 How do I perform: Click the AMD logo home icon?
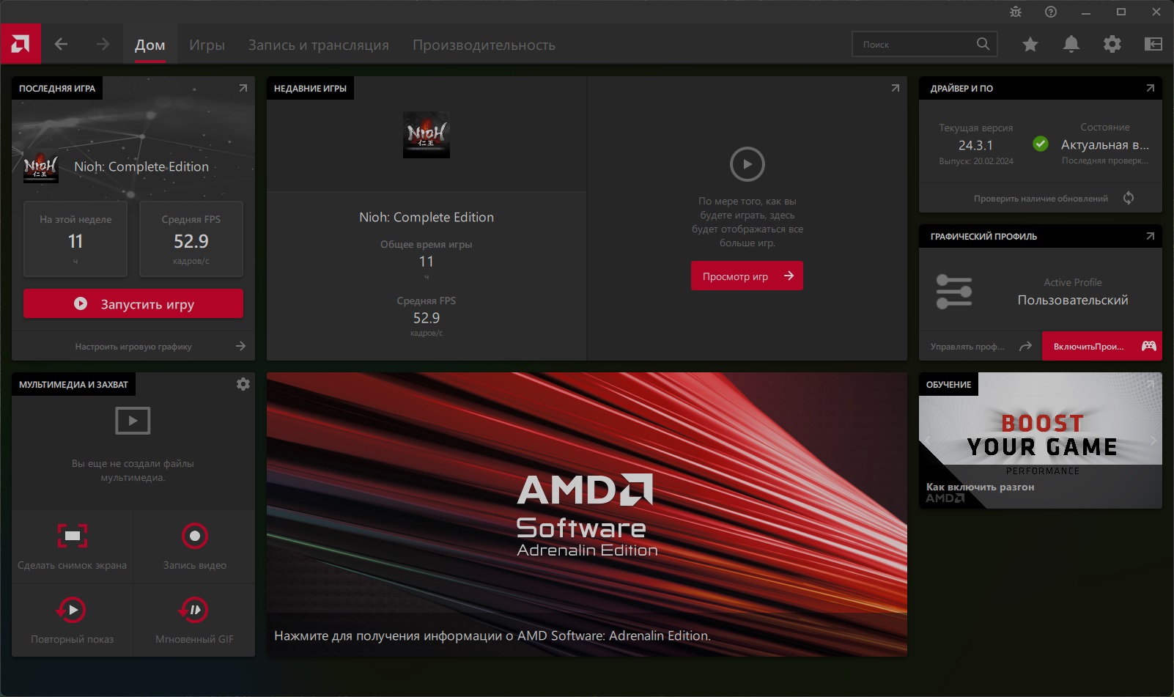pos(21,44)
